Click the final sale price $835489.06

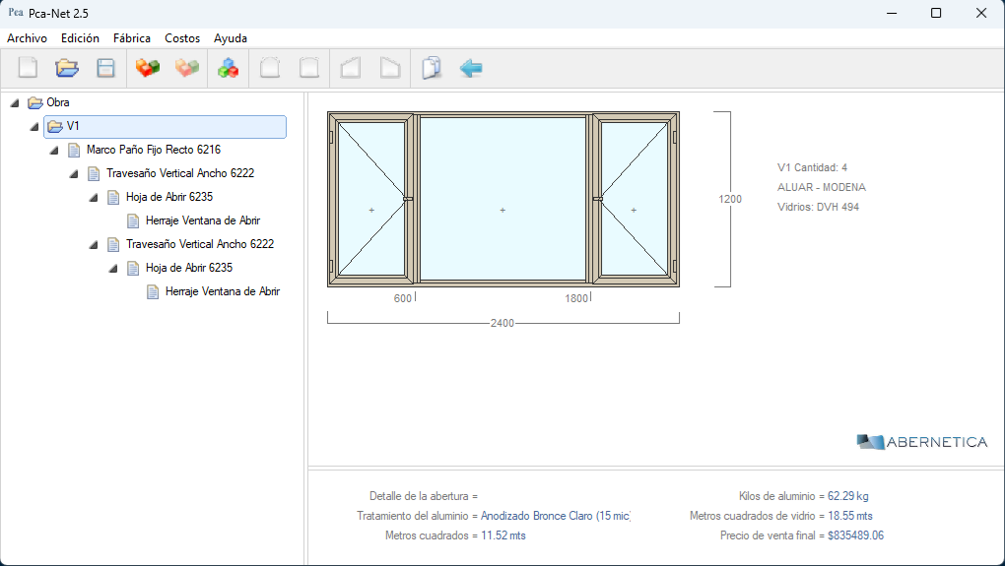pyautogui.click(x=855, y=535)
